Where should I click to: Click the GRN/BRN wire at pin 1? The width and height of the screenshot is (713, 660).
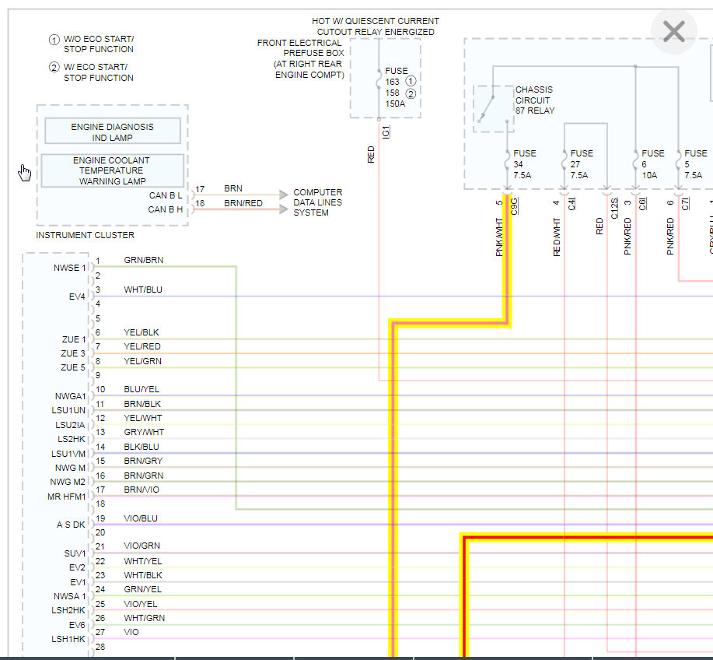[144, 260]
